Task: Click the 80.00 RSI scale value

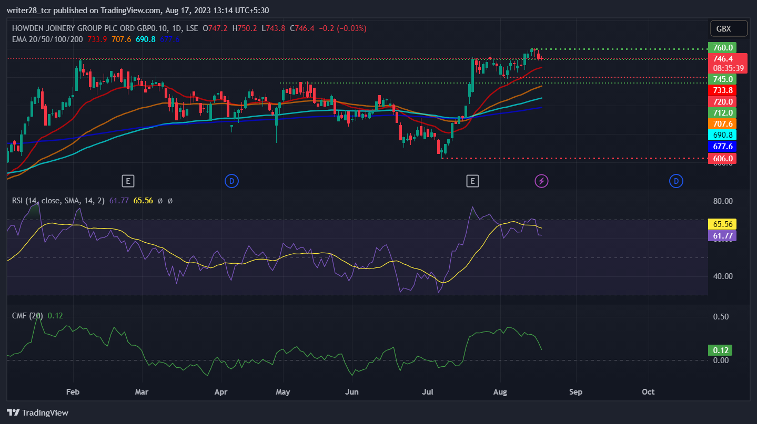Action: click(x=722, y=201)
